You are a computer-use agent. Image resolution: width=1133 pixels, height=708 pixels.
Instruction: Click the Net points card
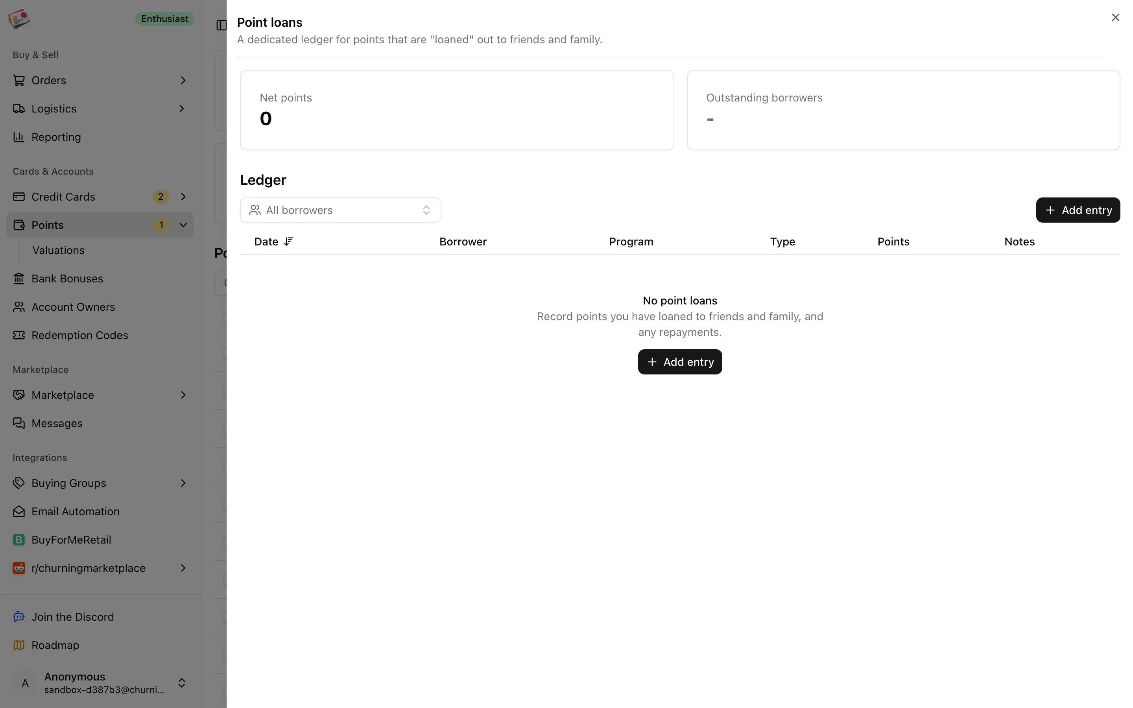(x=457, y=110)
